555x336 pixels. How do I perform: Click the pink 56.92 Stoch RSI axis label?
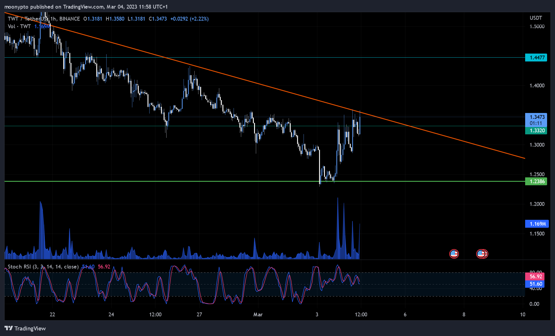point(535,277)
